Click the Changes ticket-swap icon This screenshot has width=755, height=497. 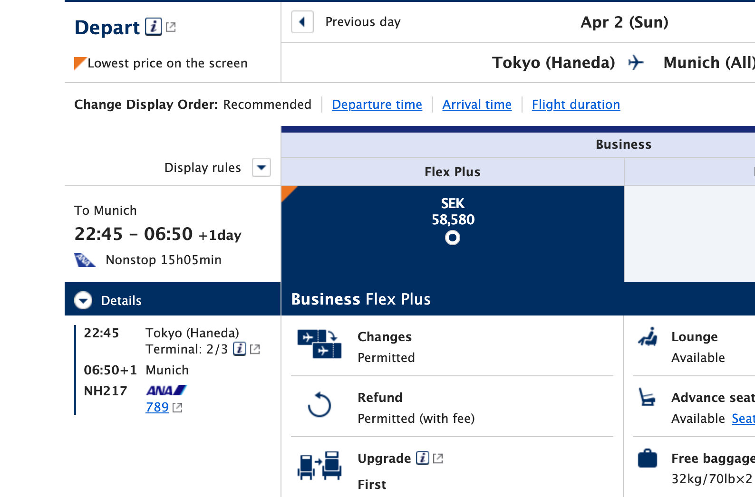point(319,344)
